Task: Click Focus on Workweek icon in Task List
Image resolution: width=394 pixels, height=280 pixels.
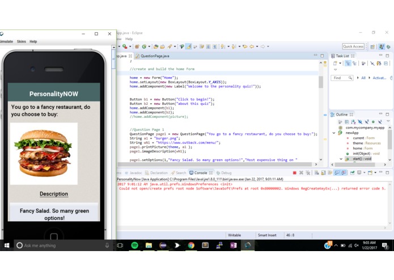Action: pos(363,63)
